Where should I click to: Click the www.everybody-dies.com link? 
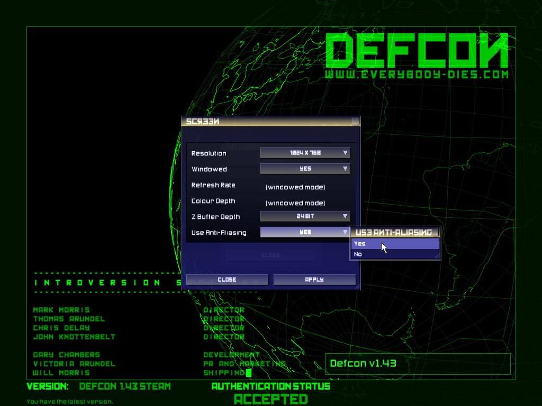pos(417,75)
